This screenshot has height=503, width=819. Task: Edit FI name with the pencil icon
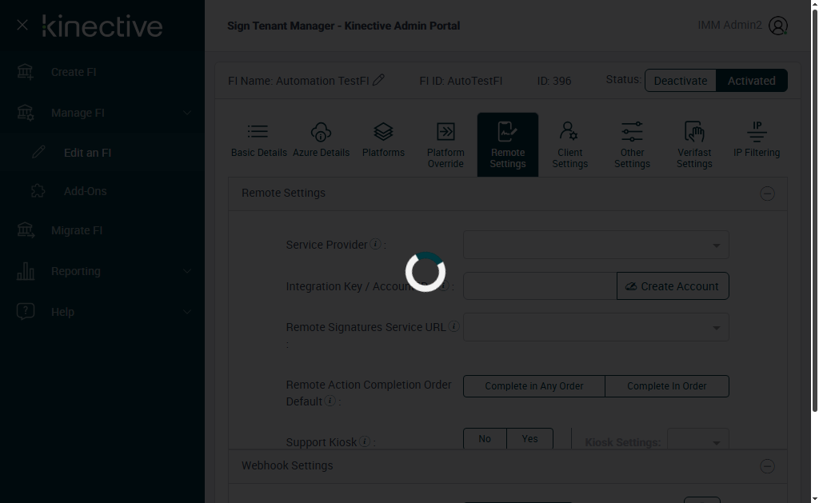coord(378,80)
